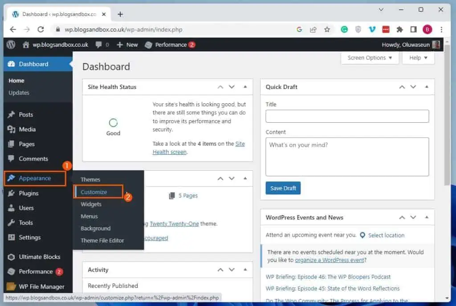This screenshot has height=306, width=456.
Task: Collapse the Quick Draft panel
Action: (x=427, y=87)
